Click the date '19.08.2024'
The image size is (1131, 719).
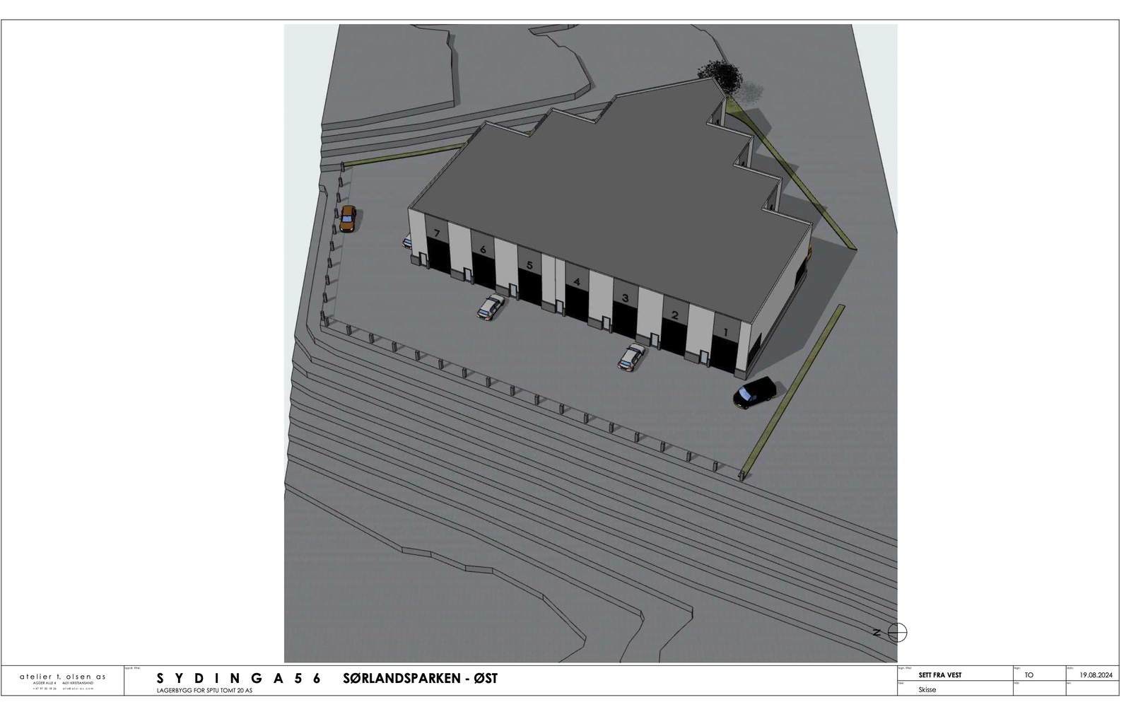(x=1096, y=675)
